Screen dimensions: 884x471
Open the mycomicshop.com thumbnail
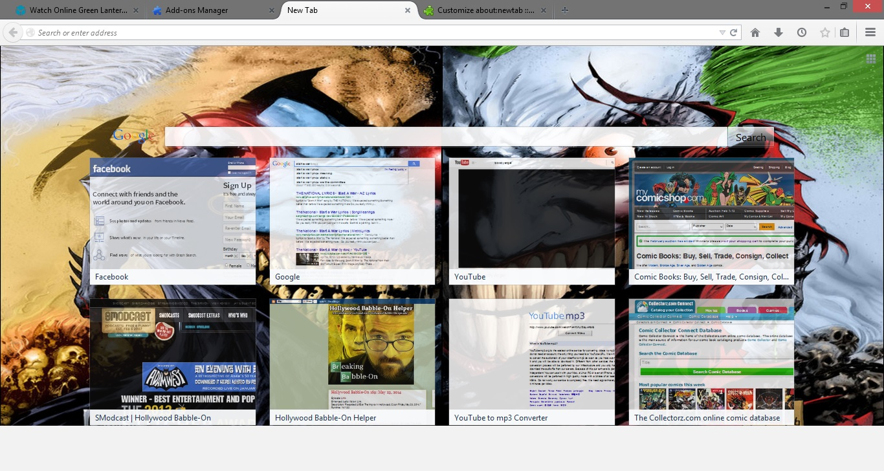[x=712, y=214]
